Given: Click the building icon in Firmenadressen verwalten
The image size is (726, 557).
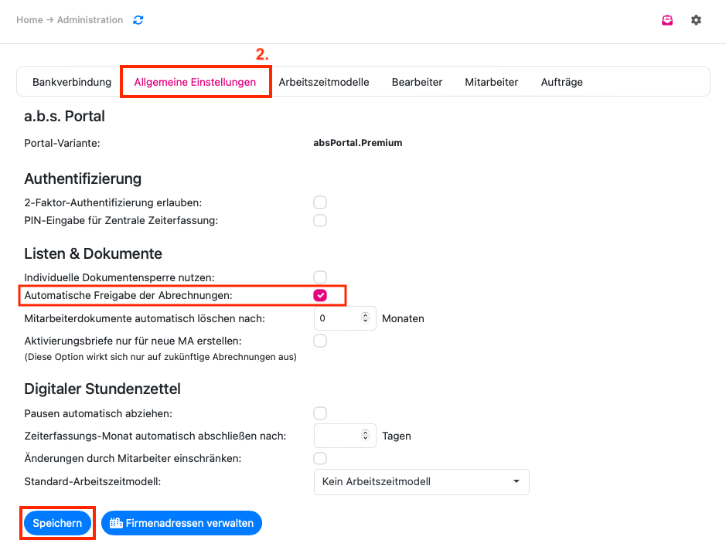Looking at the screenshot, I should coord(116,523).
